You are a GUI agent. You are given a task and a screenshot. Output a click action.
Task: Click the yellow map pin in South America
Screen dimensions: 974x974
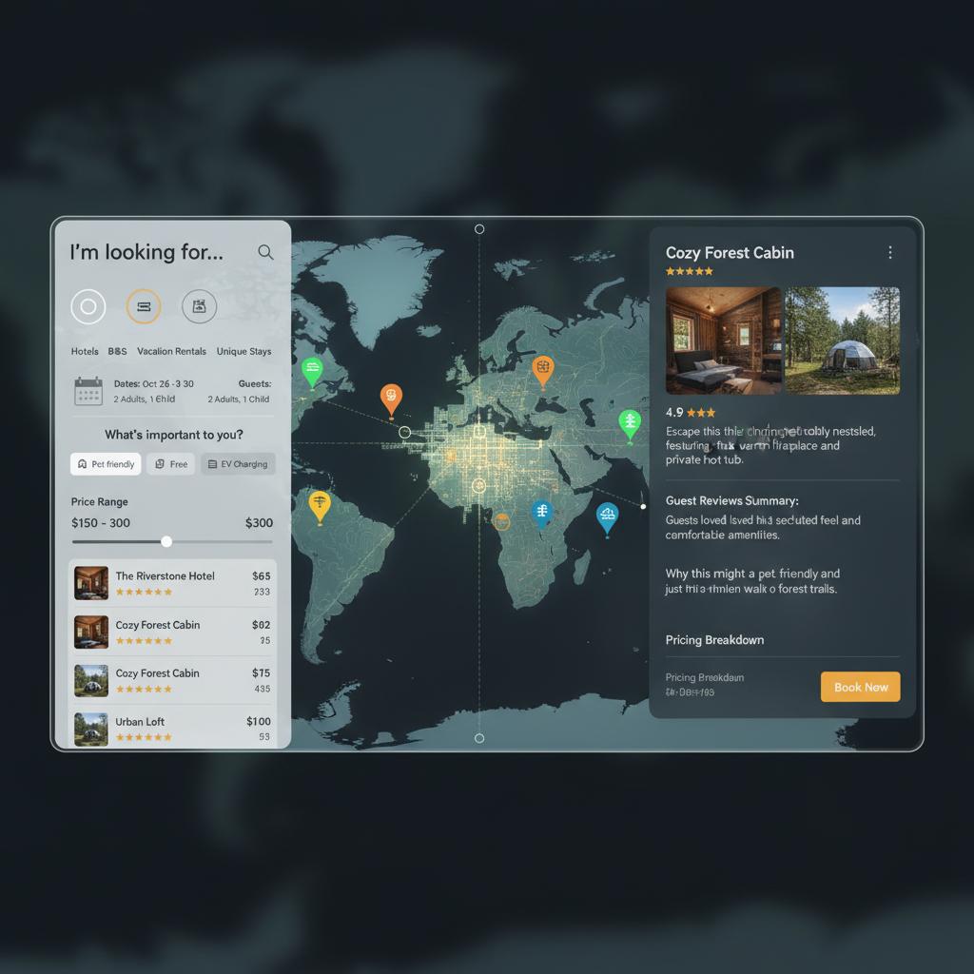click(320, 506)
